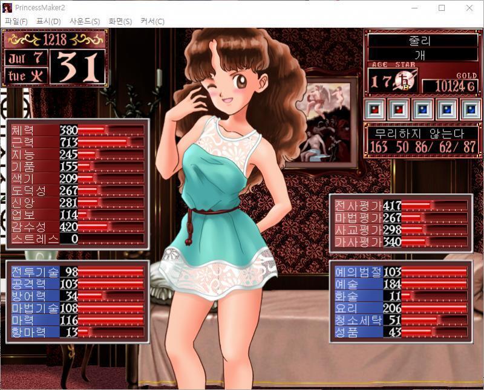Click the fifth blue gem button
Screen dimensions: 484x390
point(470,109)
